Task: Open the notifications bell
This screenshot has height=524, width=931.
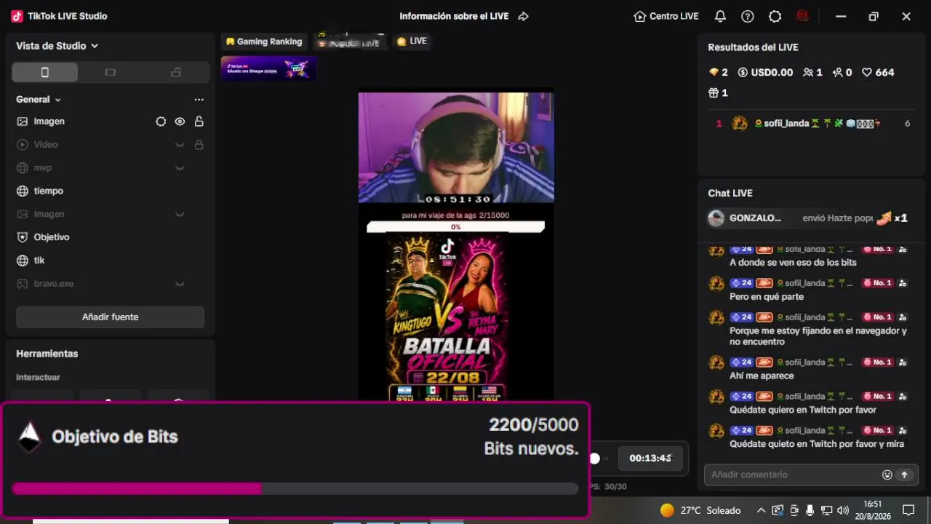Action: point(720,16)
